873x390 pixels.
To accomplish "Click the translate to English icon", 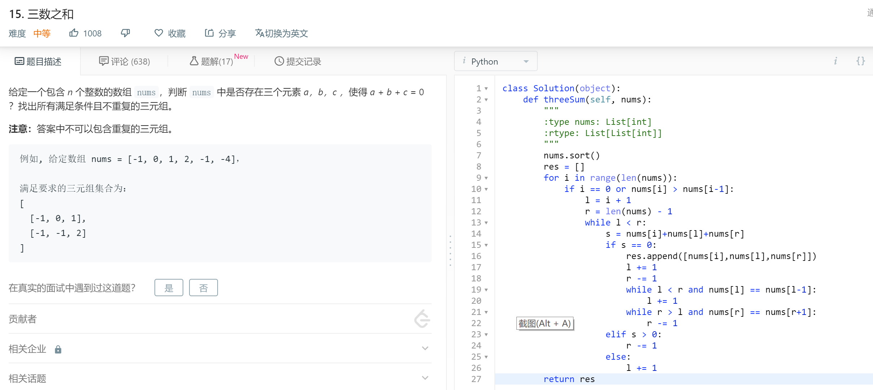I will (x=259, y=33).
